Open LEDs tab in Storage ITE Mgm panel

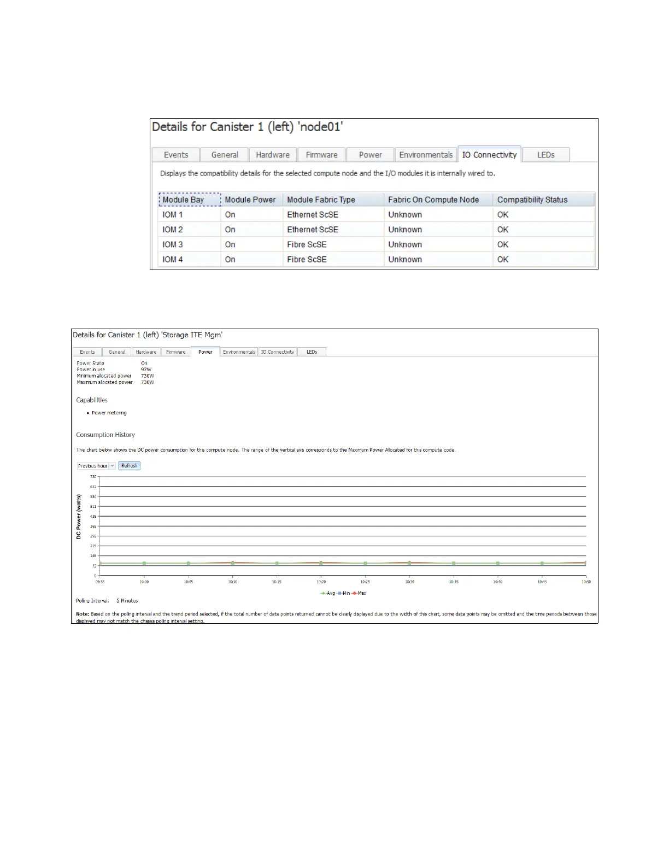[312, 352]
